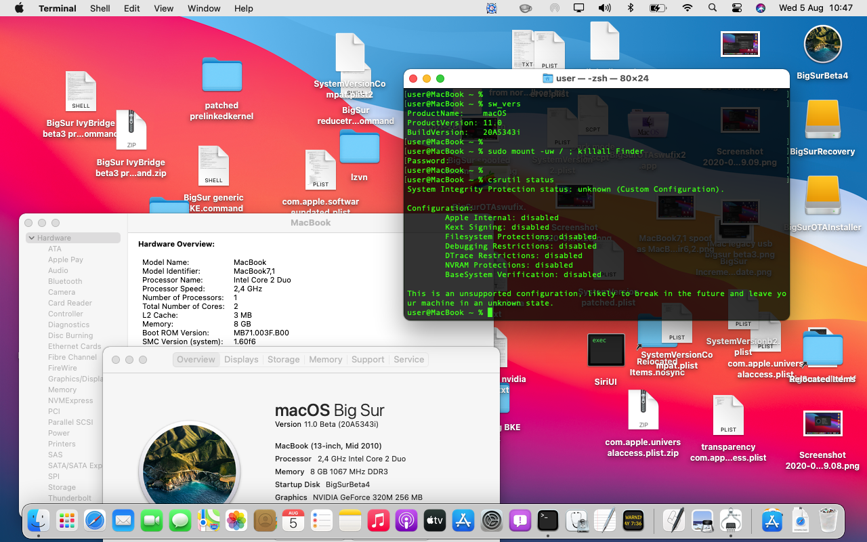The width and height of the screenshot is (867, 542).
Task: Collapse the Hardware section in System Information
Action: [31, 238]
